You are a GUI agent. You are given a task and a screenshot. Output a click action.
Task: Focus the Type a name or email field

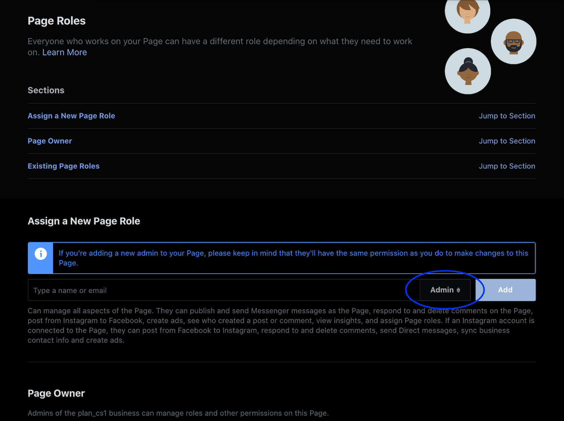(224, 290)
